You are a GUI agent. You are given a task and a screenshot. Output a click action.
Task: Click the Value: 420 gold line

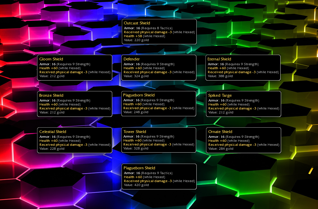[x=136, y=185]
